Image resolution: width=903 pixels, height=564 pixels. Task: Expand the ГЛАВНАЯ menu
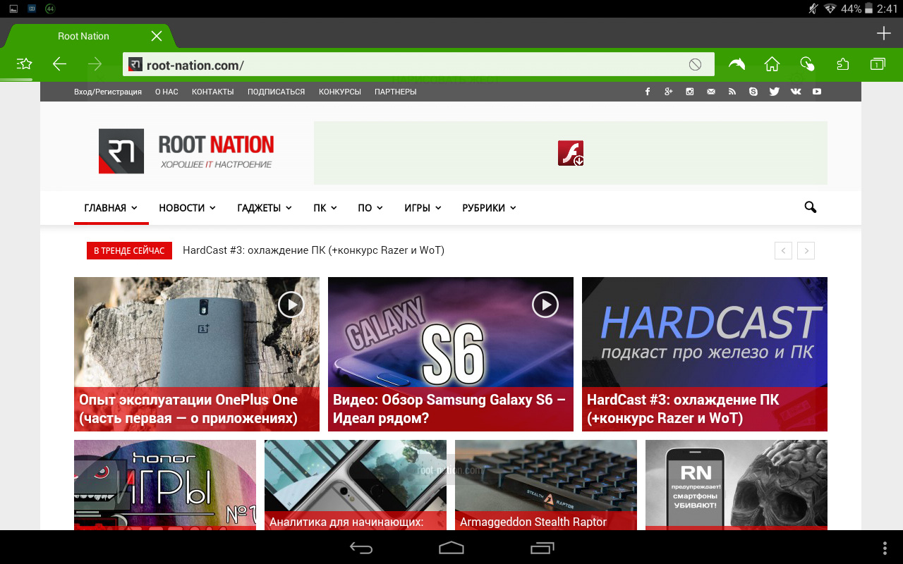point(111,208)
